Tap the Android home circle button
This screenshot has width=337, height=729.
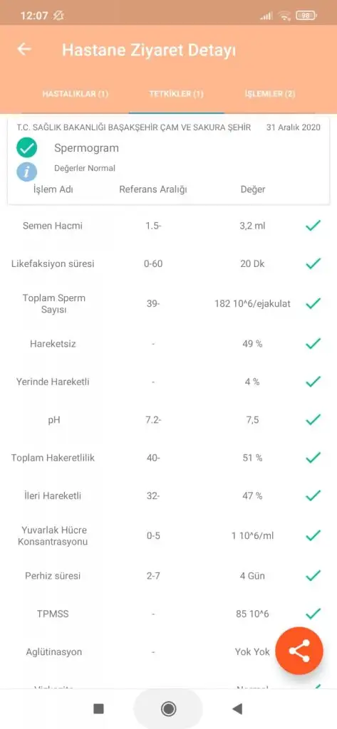point(168,708)
